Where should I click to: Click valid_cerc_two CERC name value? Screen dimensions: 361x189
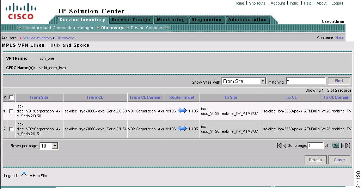click(53, 68)
